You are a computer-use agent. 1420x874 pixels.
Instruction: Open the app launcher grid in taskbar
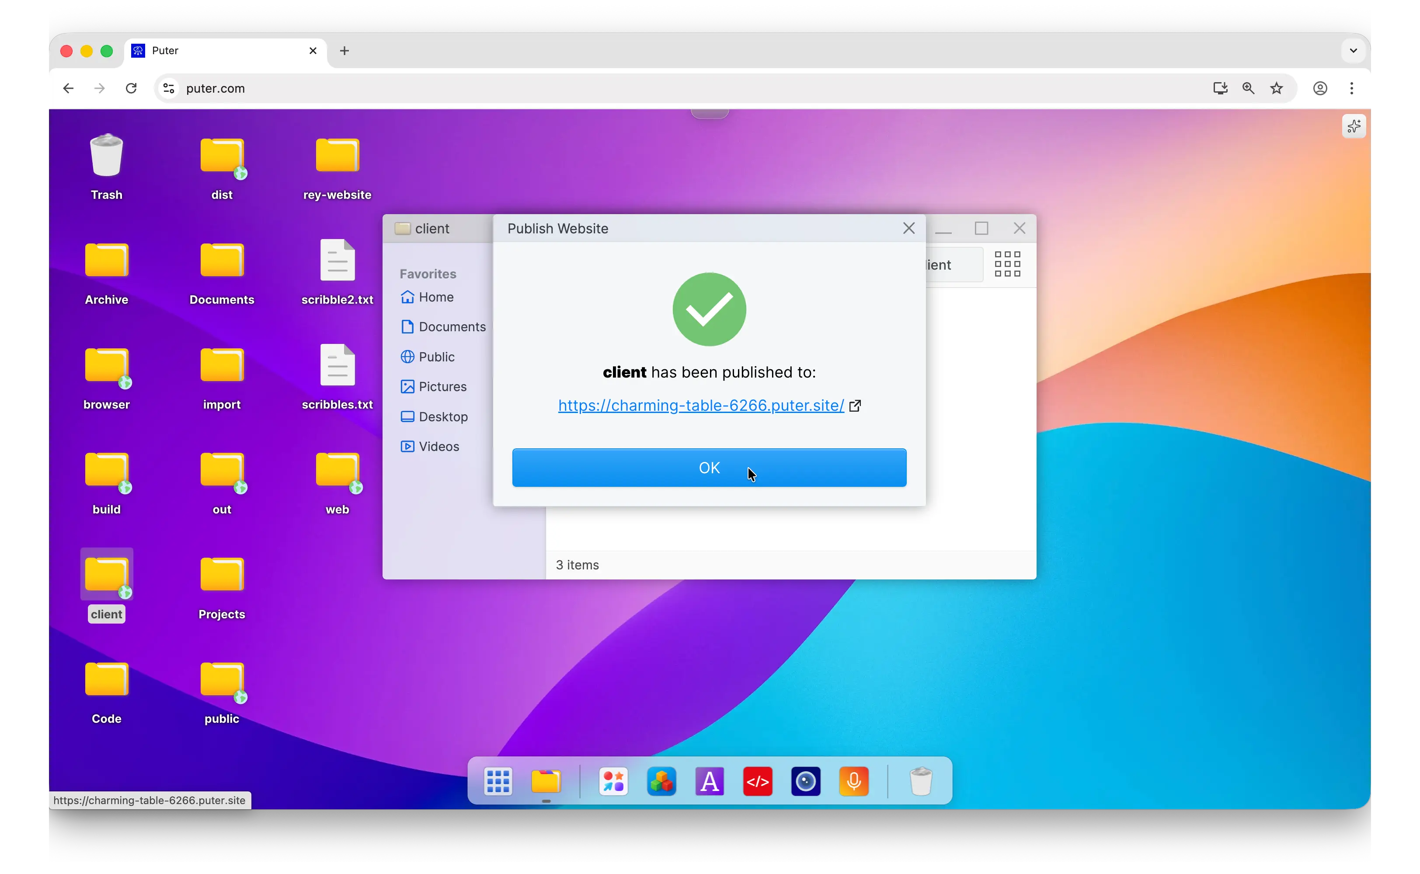498,782
